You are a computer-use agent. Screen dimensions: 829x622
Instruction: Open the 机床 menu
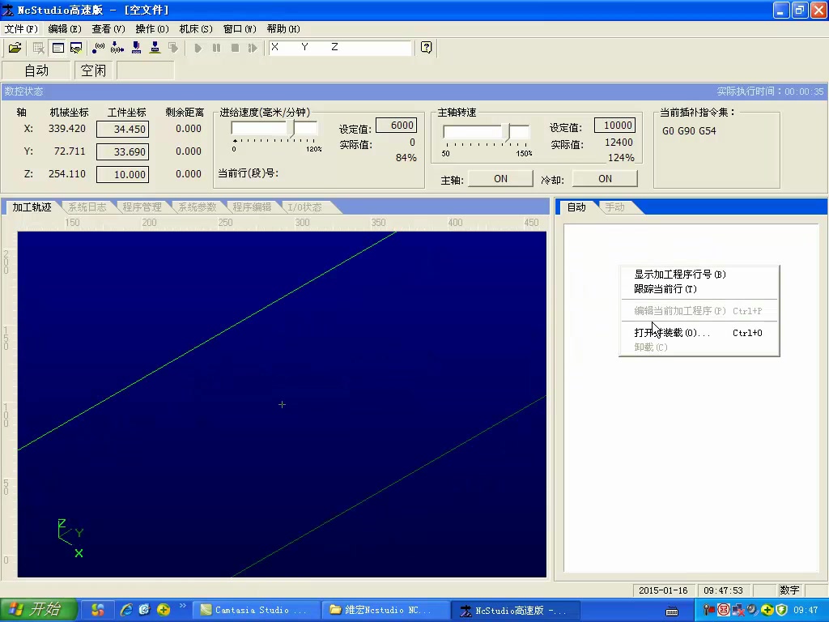pos(194,29)
